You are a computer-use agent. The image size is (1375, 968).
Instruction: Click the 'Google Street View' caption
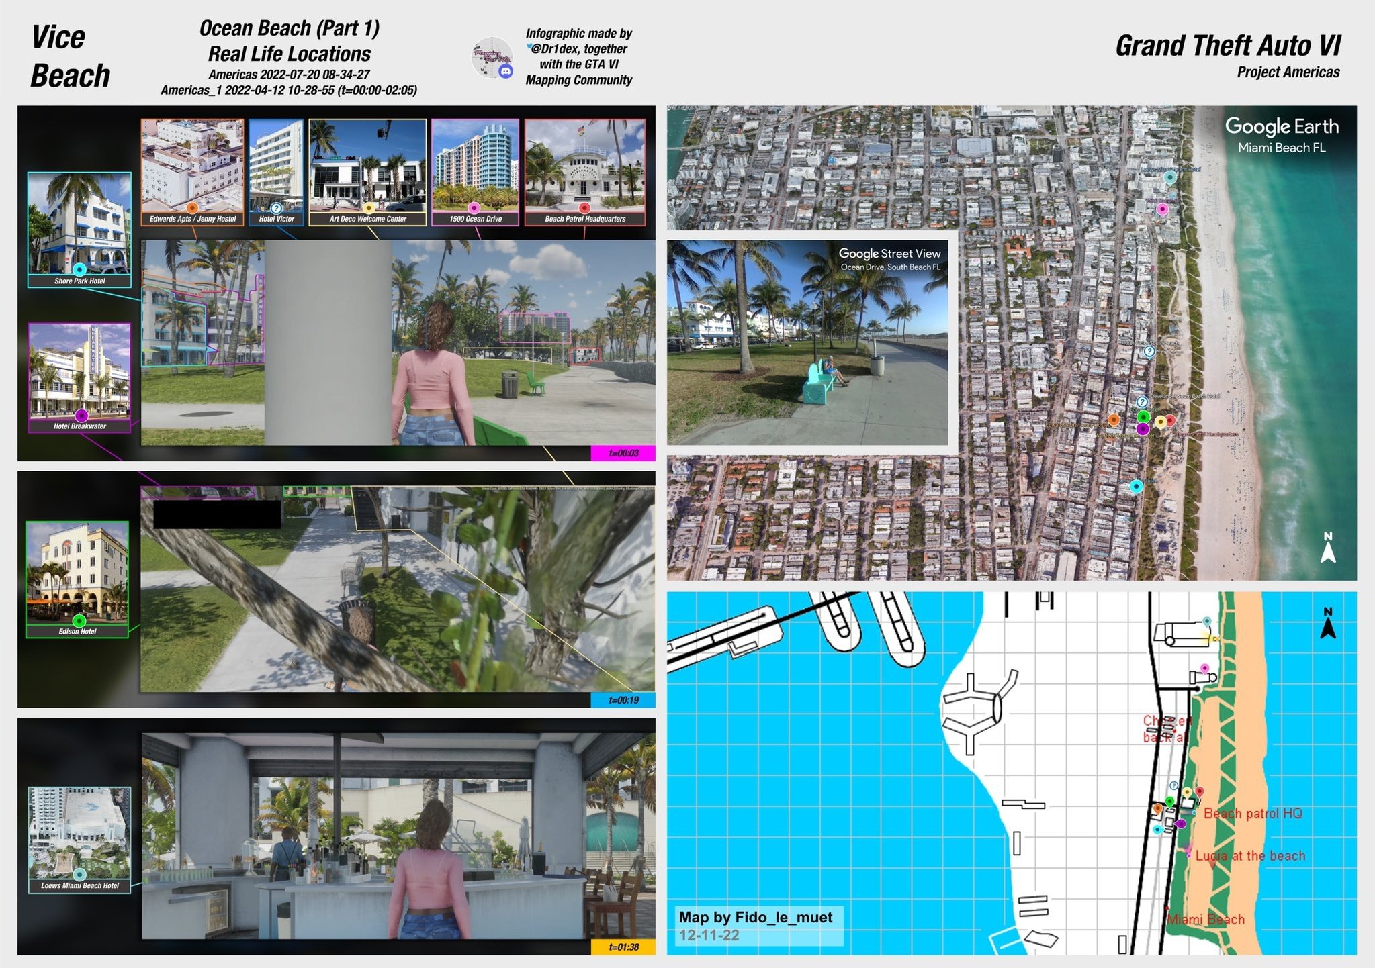point(889,253)
